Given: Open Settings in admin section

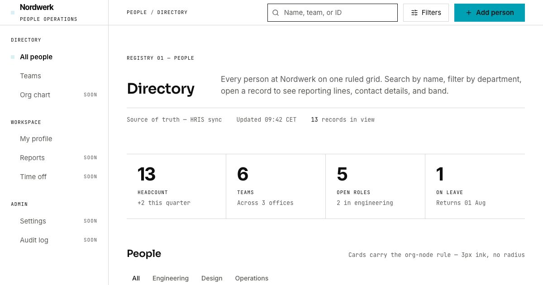Looking at the screenshot, I should [54, 221].
